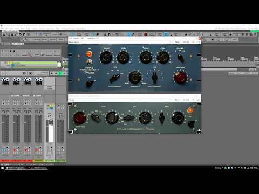Click the red round icon in main toolbar

146,34
